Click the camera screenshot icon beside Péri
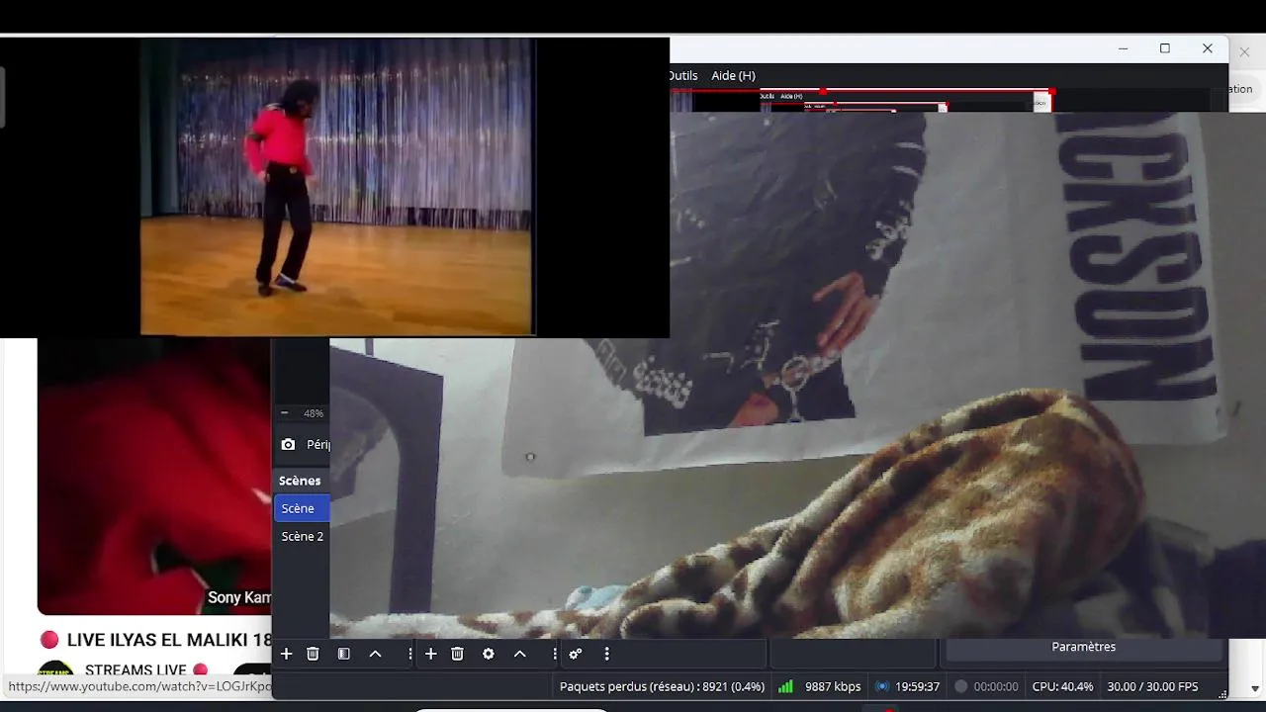This screenshot has width=1266, height=712. click(288, 445)
